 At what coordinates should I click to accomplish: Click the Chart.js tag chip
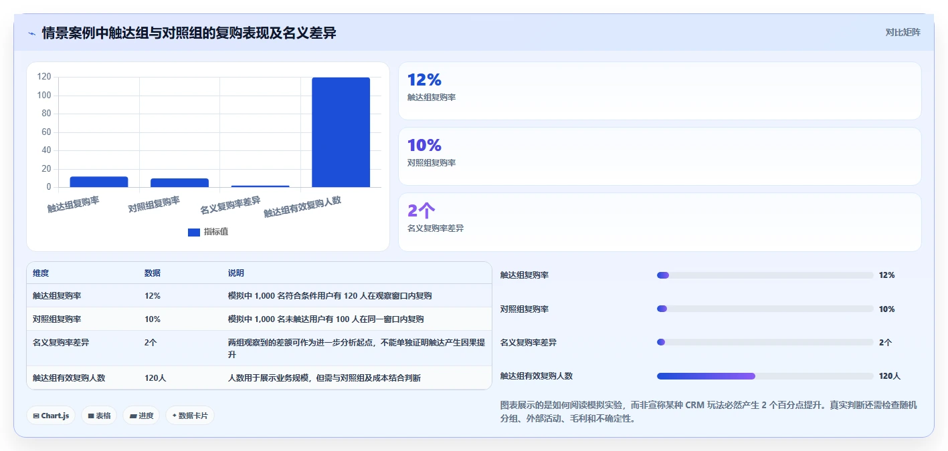point(51,416)
